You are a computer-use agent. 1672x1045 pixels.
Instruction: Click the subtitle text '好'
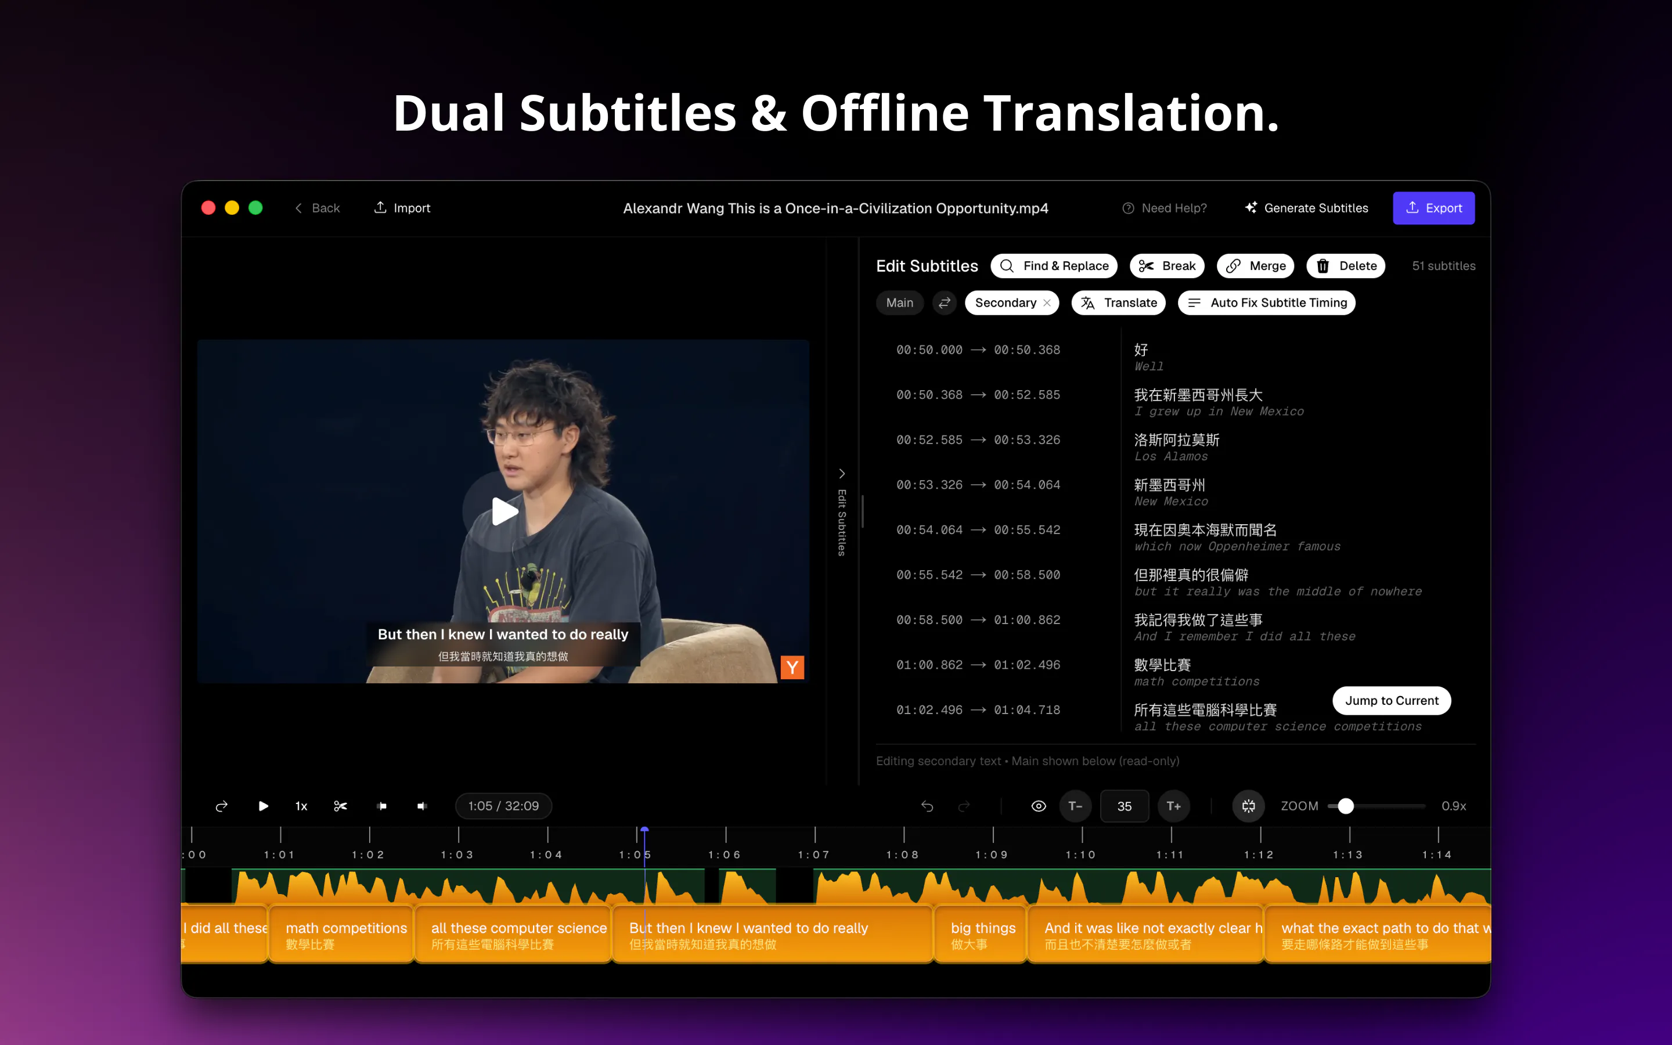(1141, 349)
